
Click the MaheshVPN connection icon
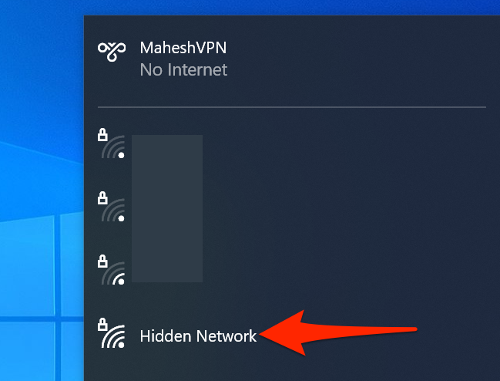(112, 51)
